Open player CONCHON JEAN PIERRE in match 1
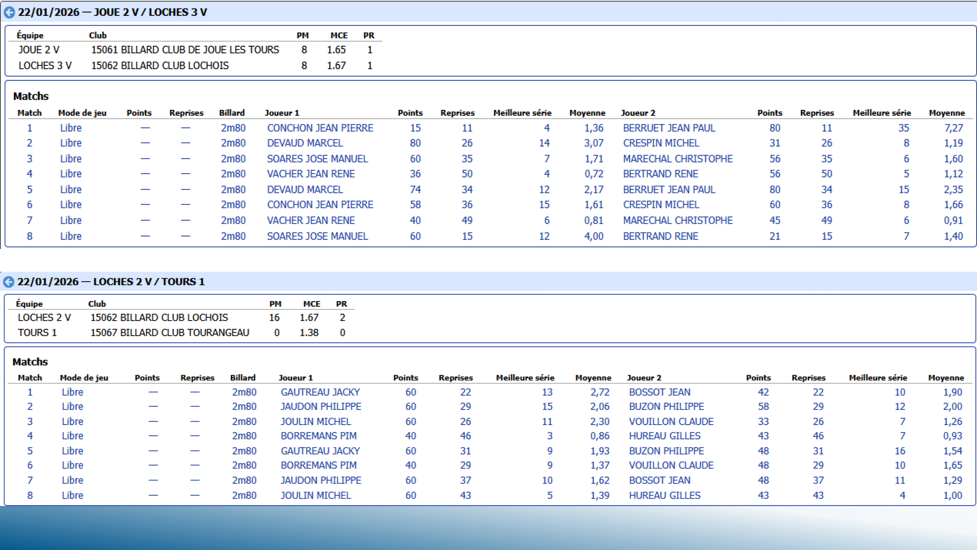This screenshot has height=550, width=977. (x=320, y=128)
